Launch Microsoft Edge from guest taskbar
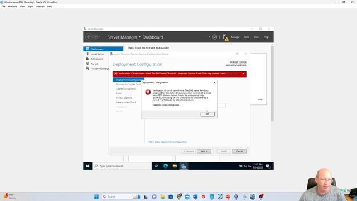The height and width of the screenshot is (201, 357). click(x=166, y=166)
